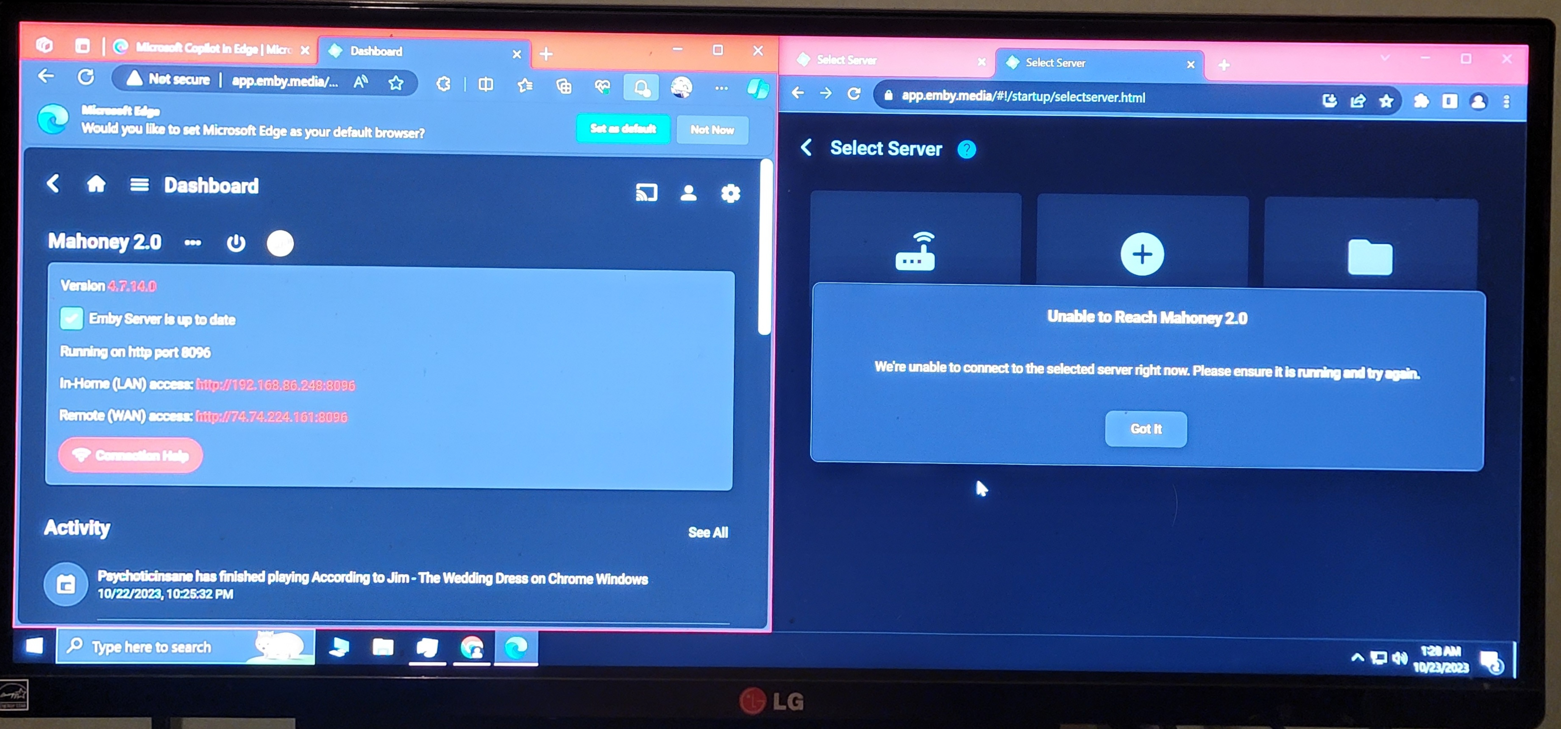Open Edge settings and more ellipsis menu
The height and width of the screenshot is (729, 1561).
click(x=721, y=88)
